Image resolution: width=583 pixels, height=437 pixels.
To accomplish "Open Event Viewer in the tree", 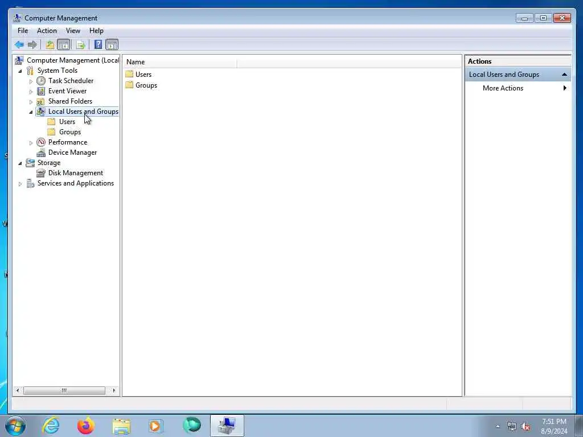I will point(67,91).
